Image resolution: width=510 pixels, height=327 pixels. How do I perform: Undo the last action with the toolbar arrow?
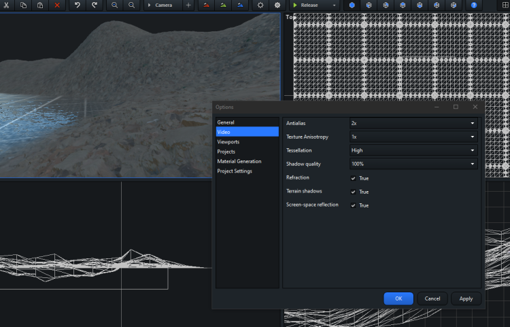coord(77,5)
